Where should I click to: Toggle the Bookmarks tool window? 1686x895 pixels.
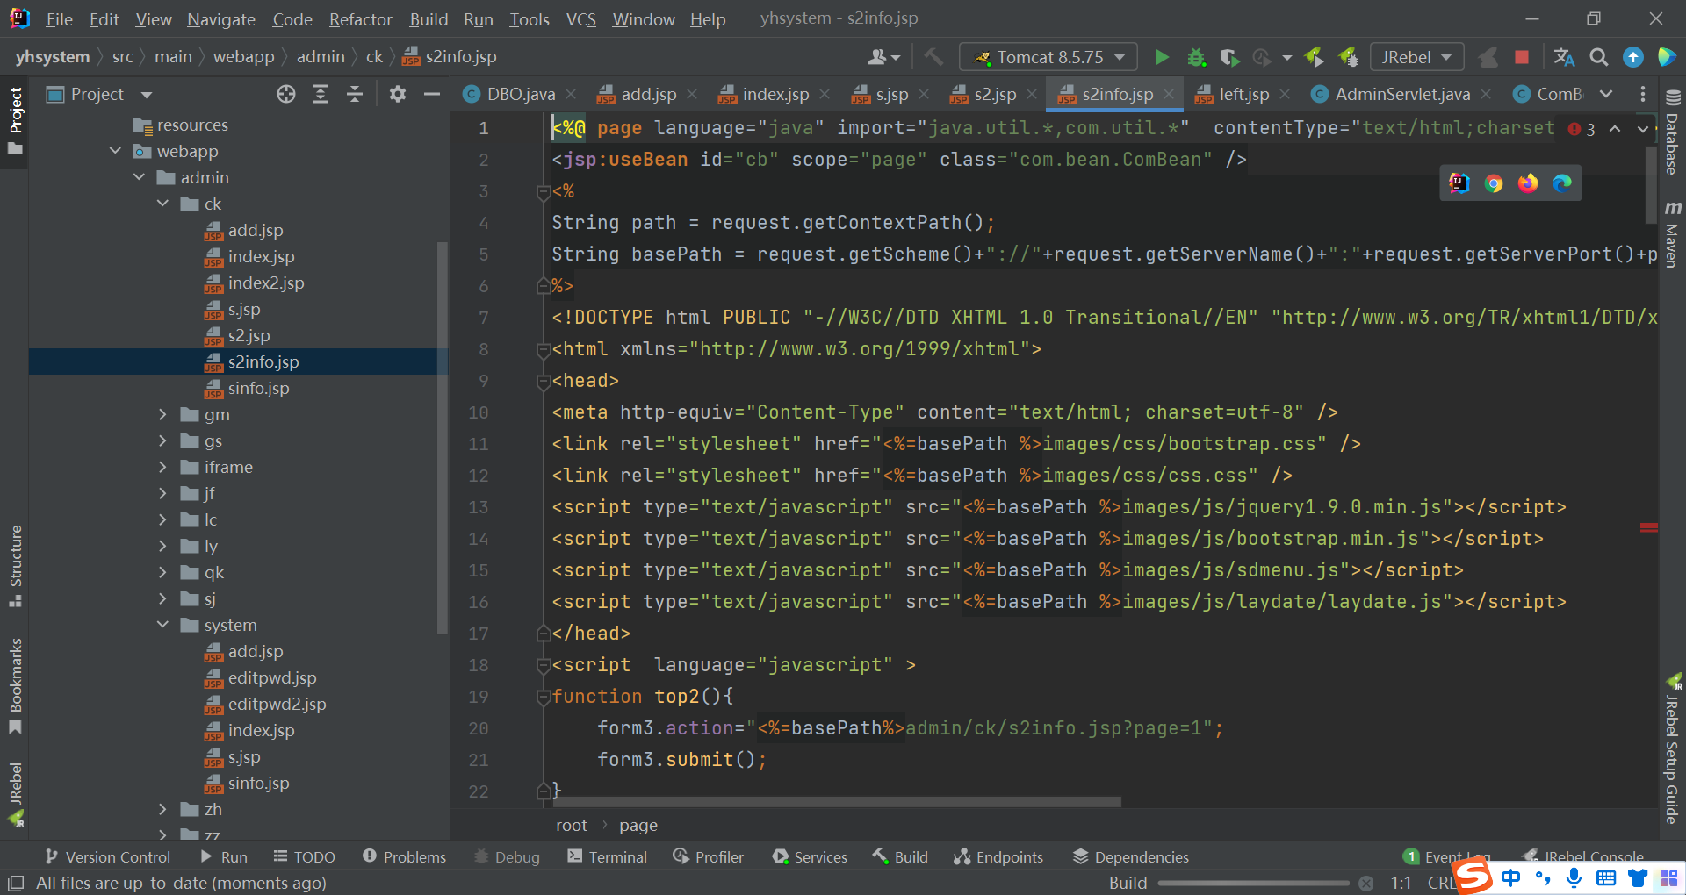pos(15,686)
